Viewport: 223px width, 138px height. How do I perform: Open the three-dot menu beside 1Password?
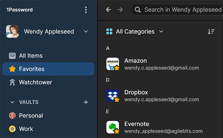click(86, 10)
